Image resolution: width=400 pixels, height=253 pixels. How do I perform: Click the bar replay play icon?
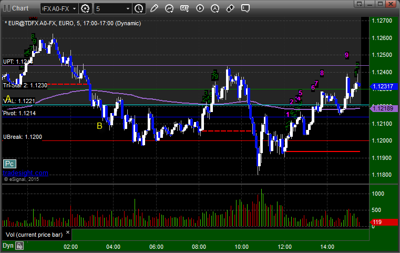click(x=200, y=8)
